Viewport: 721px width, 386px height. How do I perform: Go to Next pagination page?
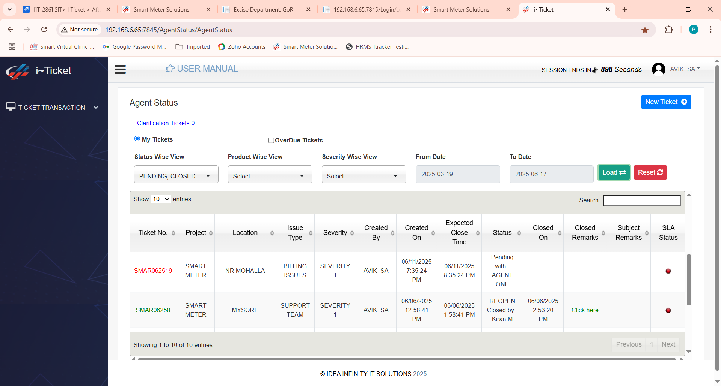point(668,344)
